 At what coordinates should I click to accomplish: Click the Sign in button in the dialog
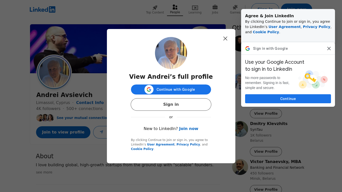pos(171,104)
